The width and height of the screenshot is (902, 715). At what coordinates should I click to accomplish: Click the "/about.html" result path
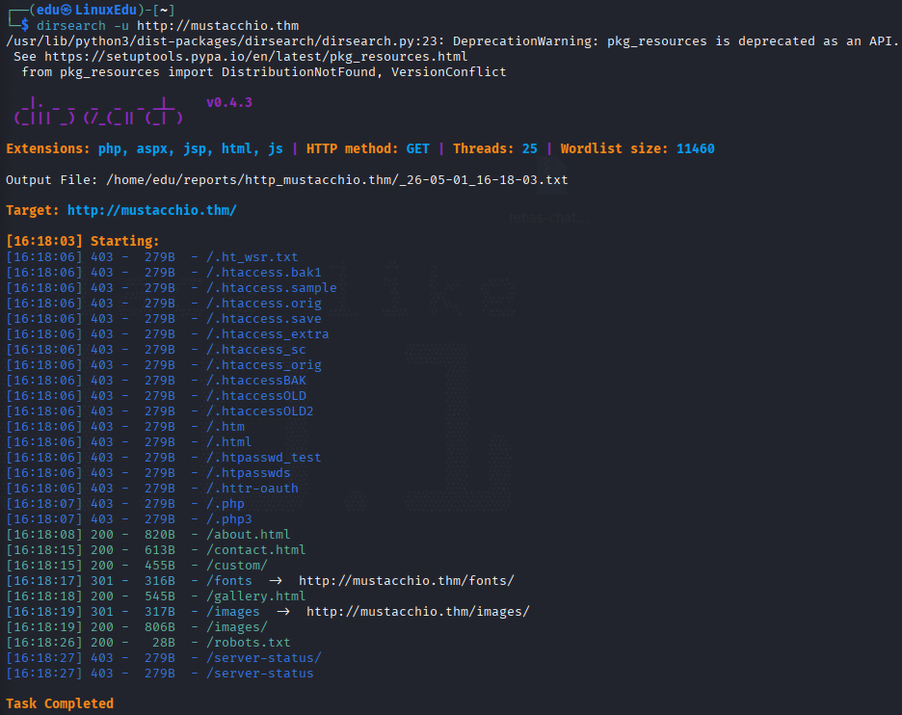point(249,535)
